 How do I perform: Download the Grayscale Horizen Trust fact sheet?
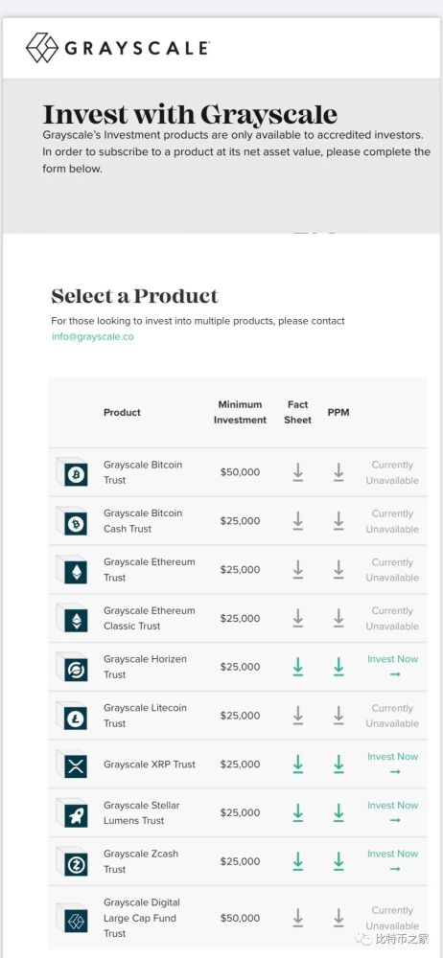(x=298, y=667)
